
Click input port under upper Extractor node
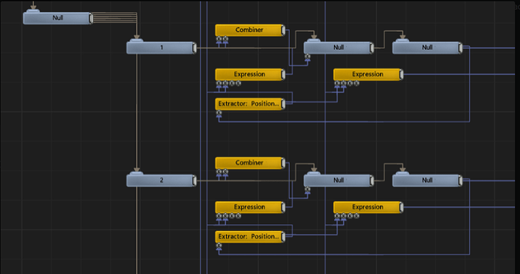coord(219,113)
